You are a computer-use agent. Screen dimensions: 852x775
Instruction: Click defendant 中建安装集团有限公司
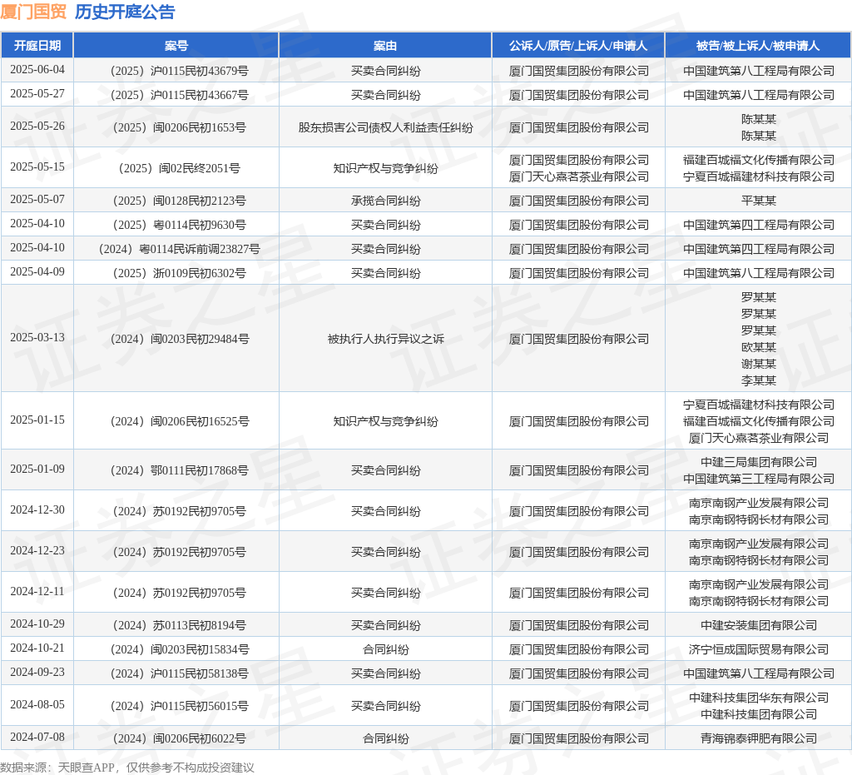[x=758, y=625]
